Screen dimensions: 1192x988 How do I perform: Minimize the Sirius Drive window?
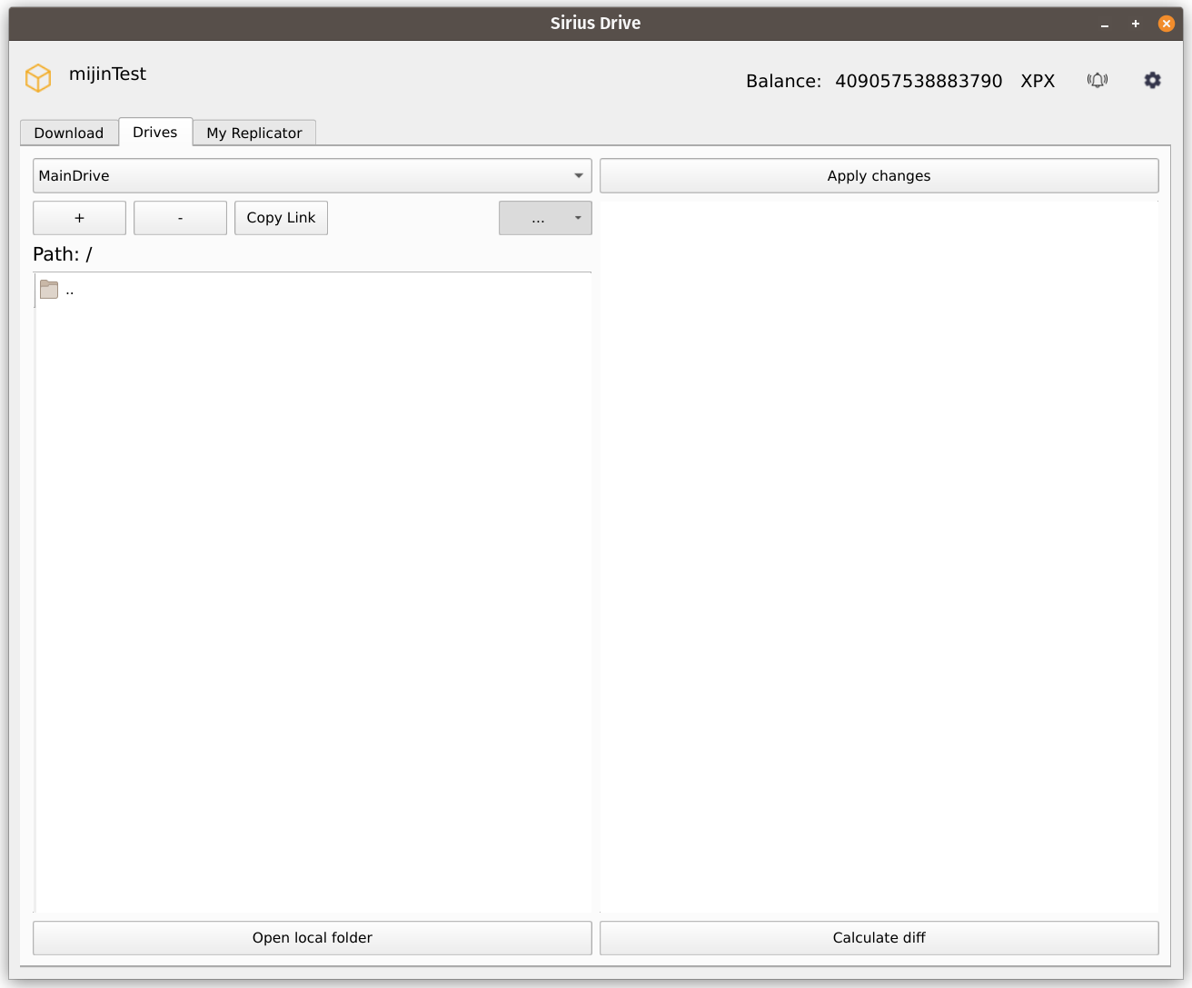click(1105, 24)
